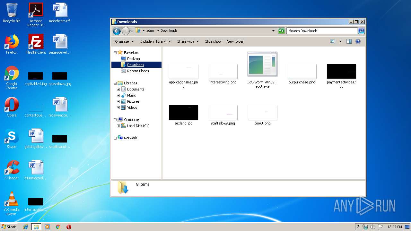The width and height of the screenshot is (411, 231).
Task: Click the taskbar clock showing 12:07 PM
Action: [x=395, y=227]
